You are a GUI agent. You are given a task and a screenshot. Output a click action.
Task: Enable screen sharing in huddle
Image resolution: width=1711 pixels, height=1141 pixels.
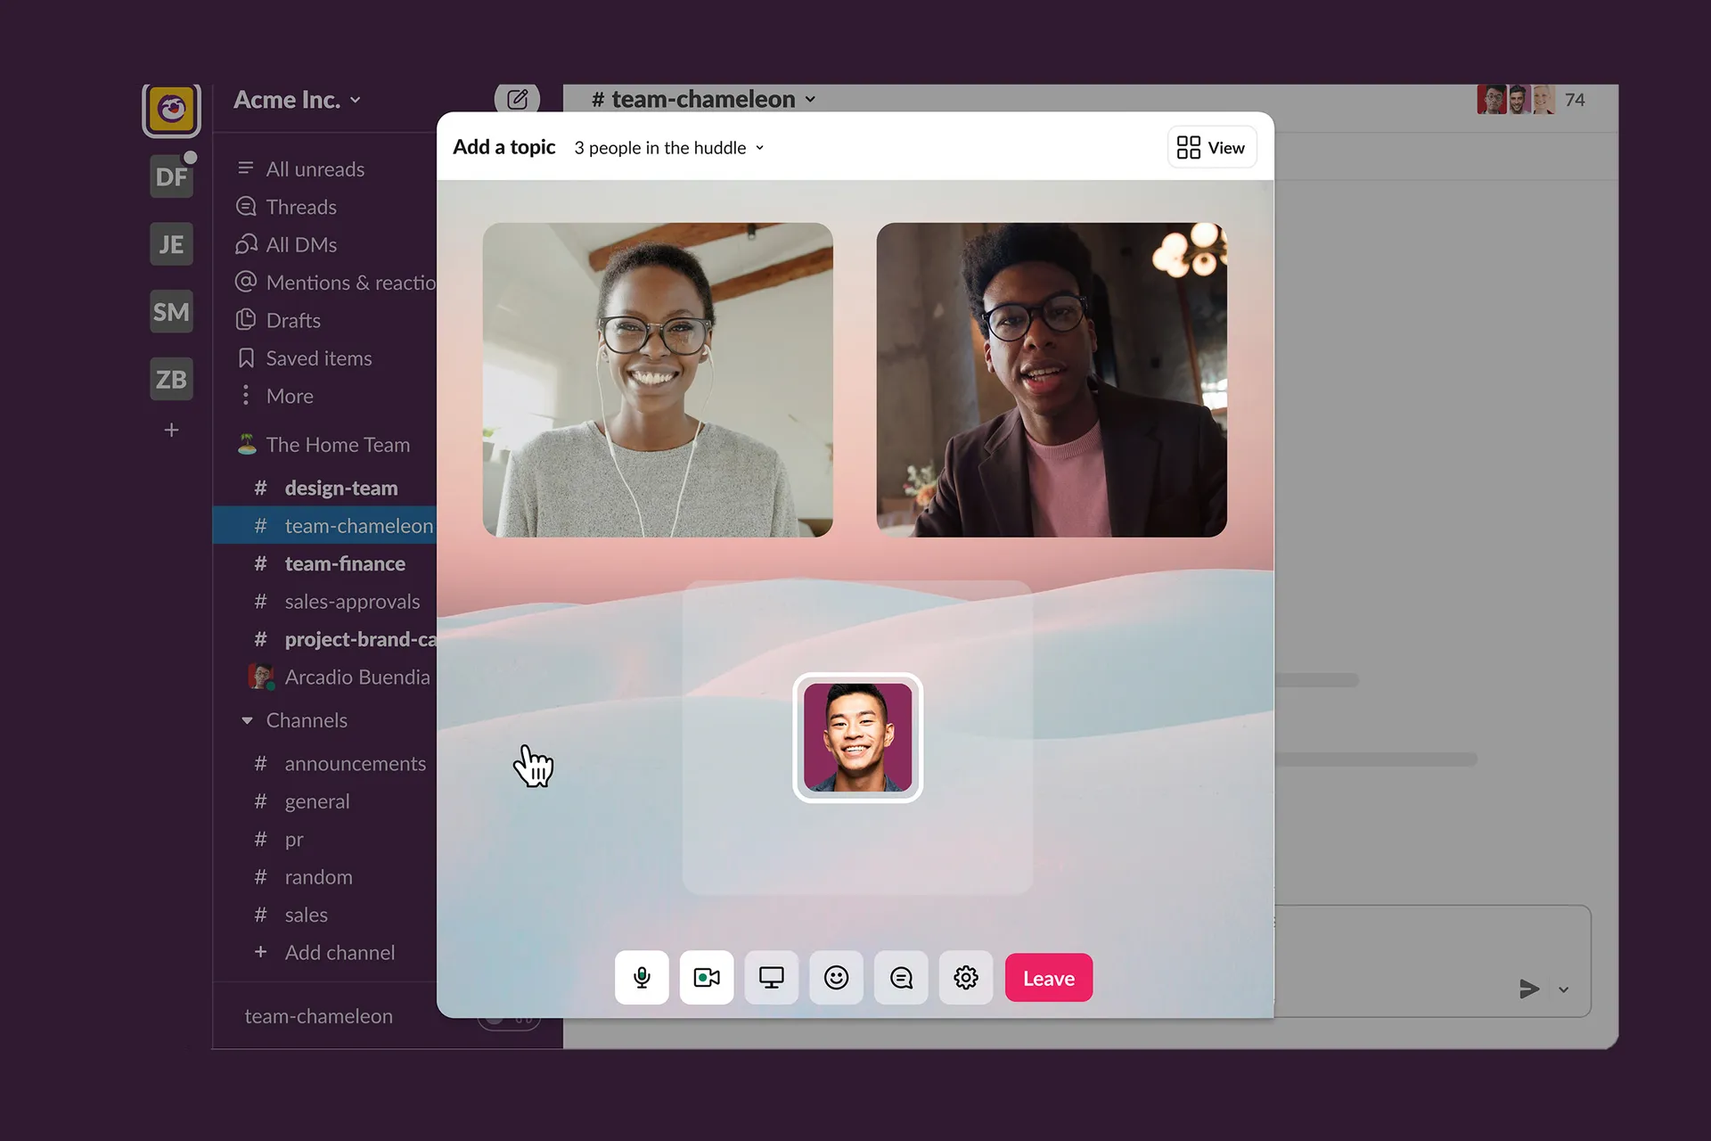[770, 977]
